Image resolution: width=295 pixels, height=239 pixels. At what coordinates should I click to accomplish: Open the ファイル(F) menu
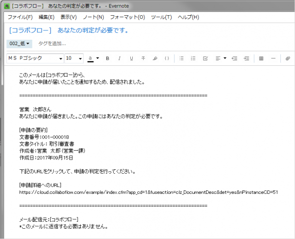click(20, 17)
